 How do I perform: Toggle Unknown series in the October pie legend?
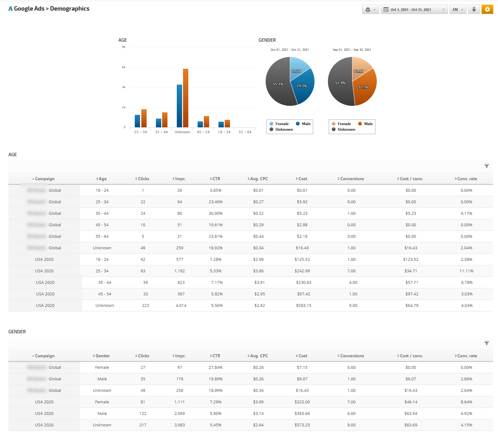pyautogui.click(x=281, y=129)
